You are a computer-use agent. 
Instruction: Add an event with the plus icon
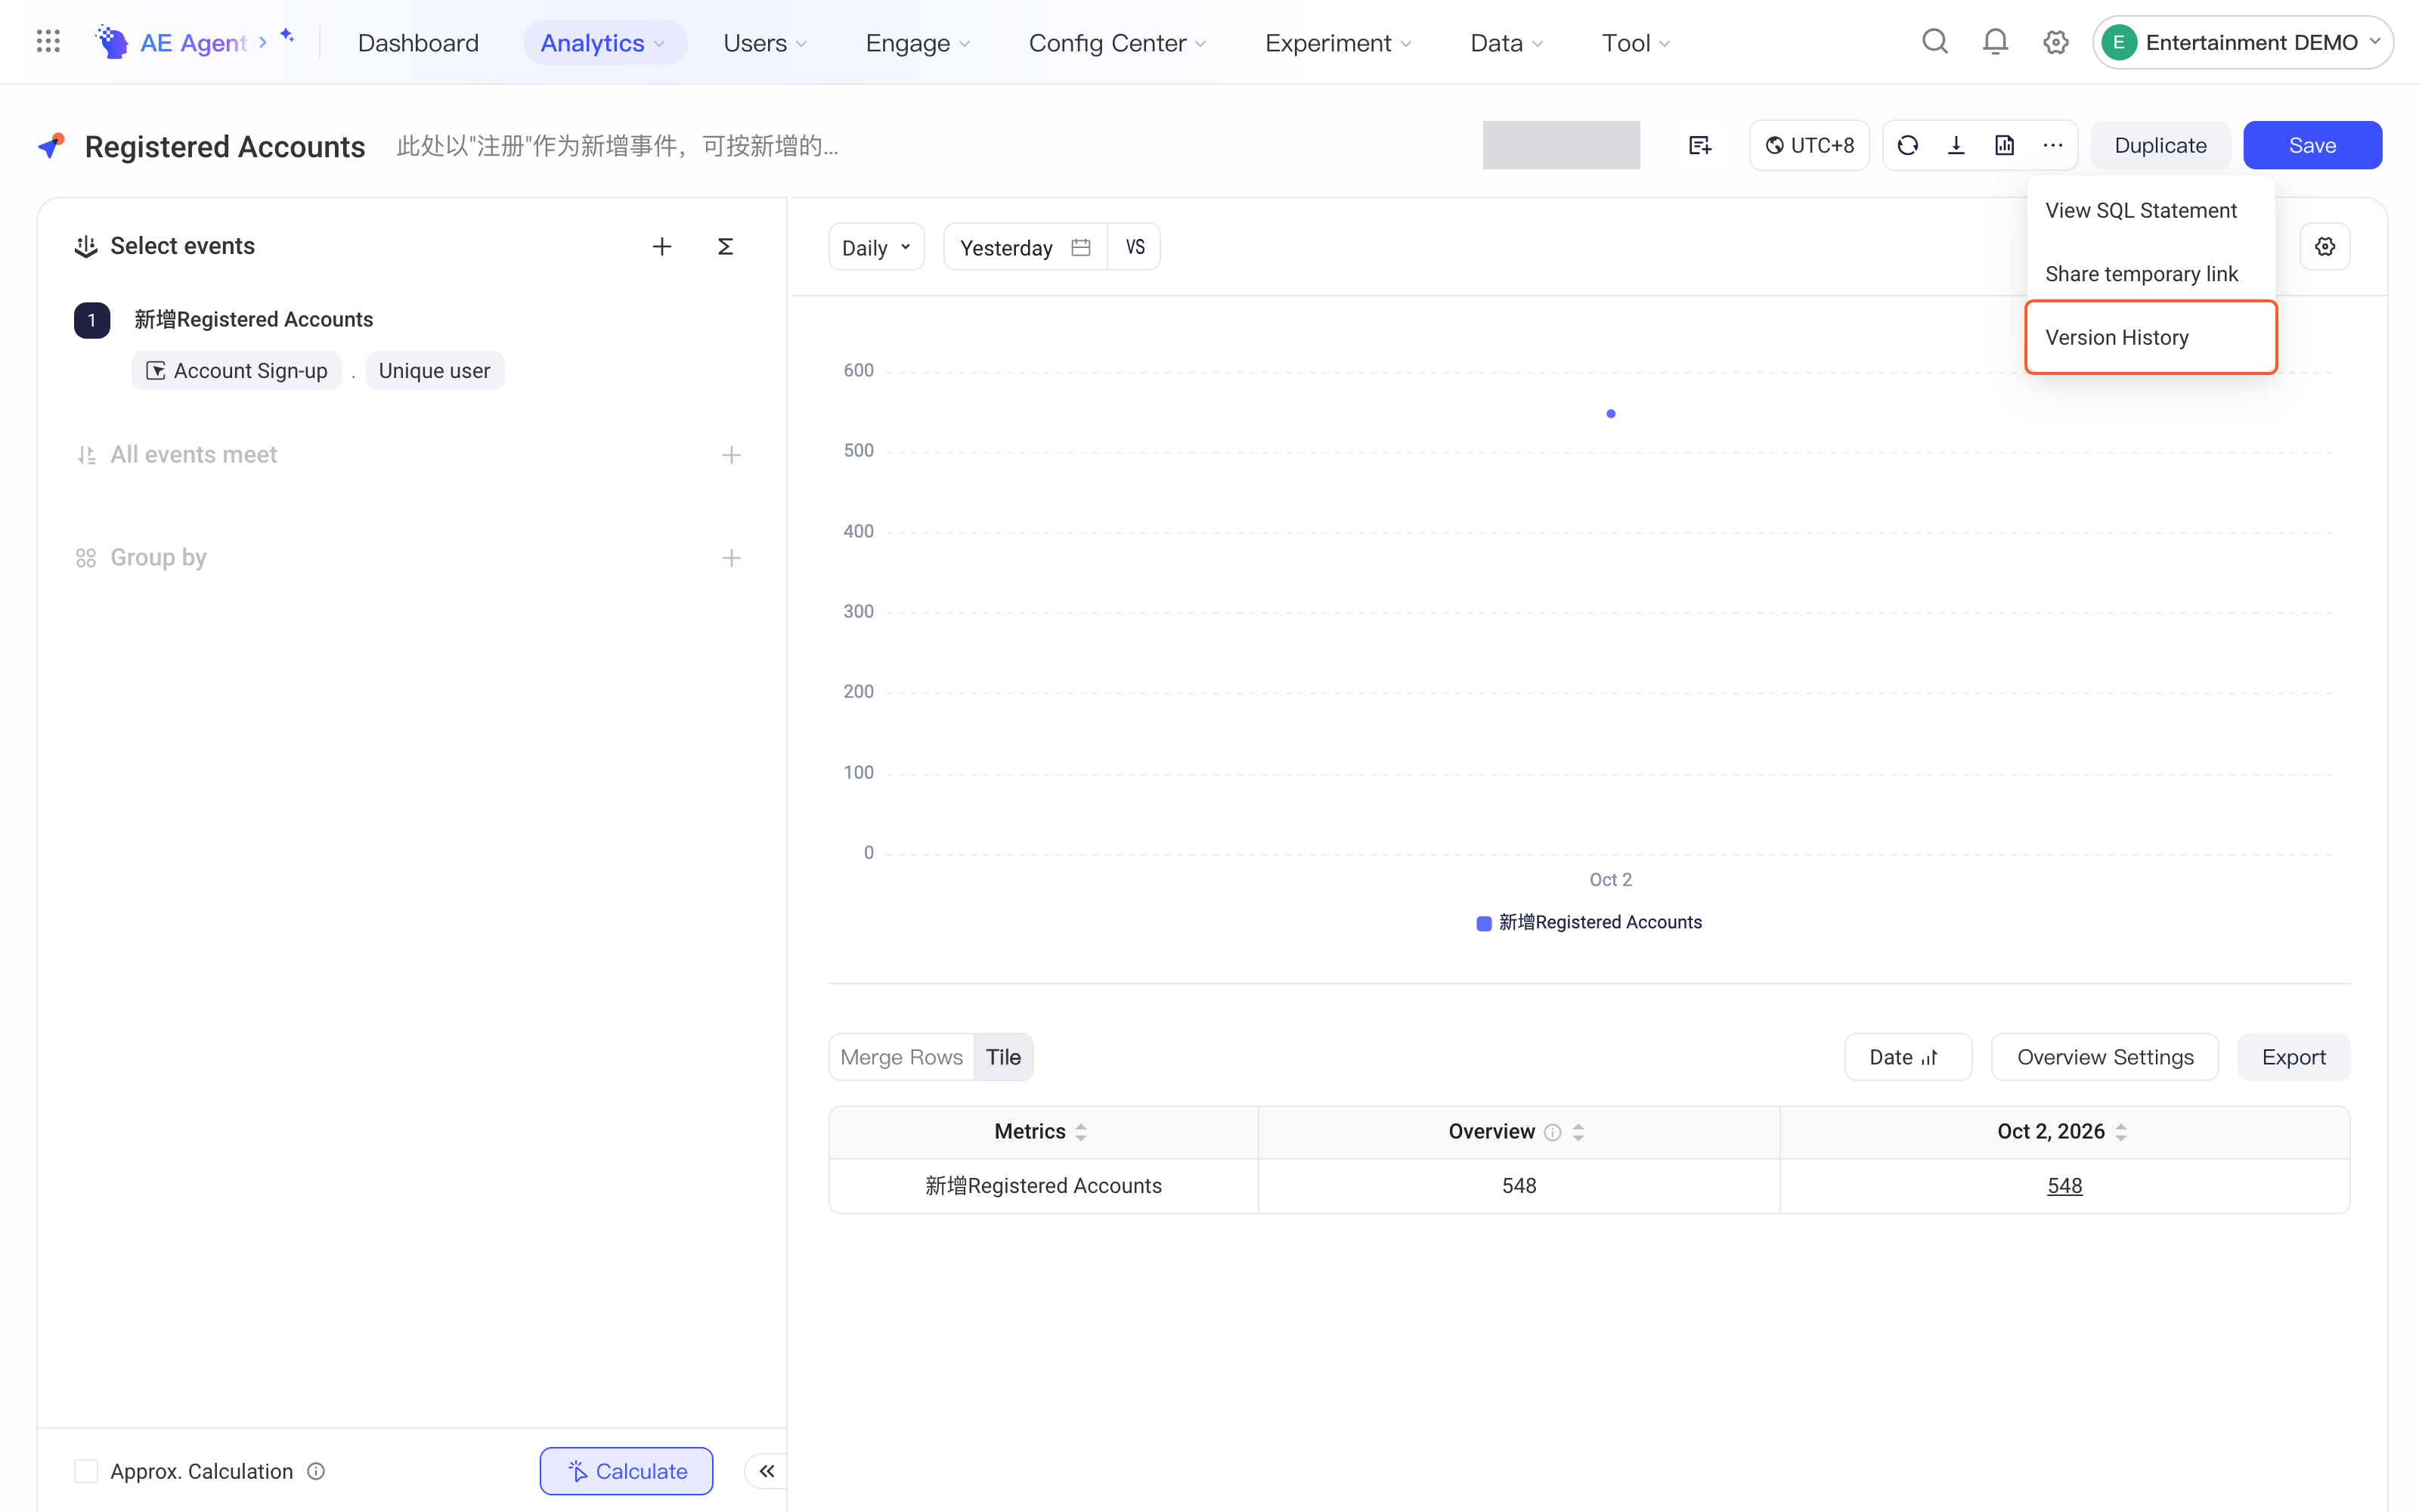[x=661, y=246]
